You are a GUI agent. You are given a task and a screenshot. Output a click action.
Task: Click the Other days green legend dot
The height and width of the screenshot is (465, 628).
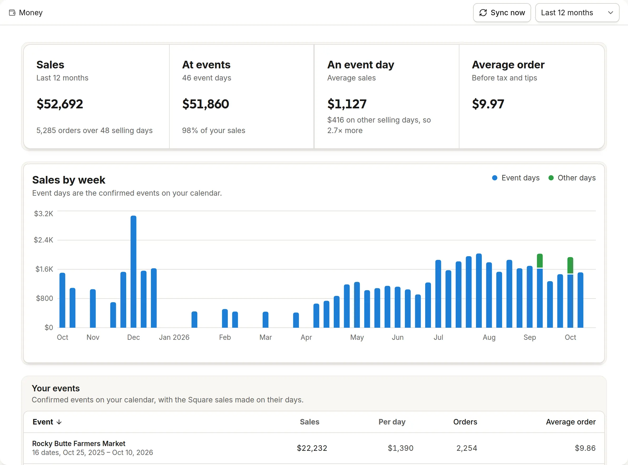(551, 178)
